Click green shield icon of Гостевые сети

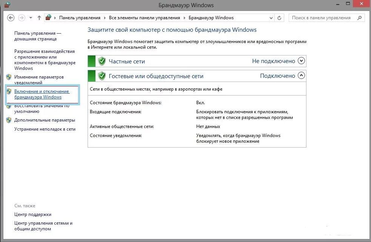click(x=102, y=76)
